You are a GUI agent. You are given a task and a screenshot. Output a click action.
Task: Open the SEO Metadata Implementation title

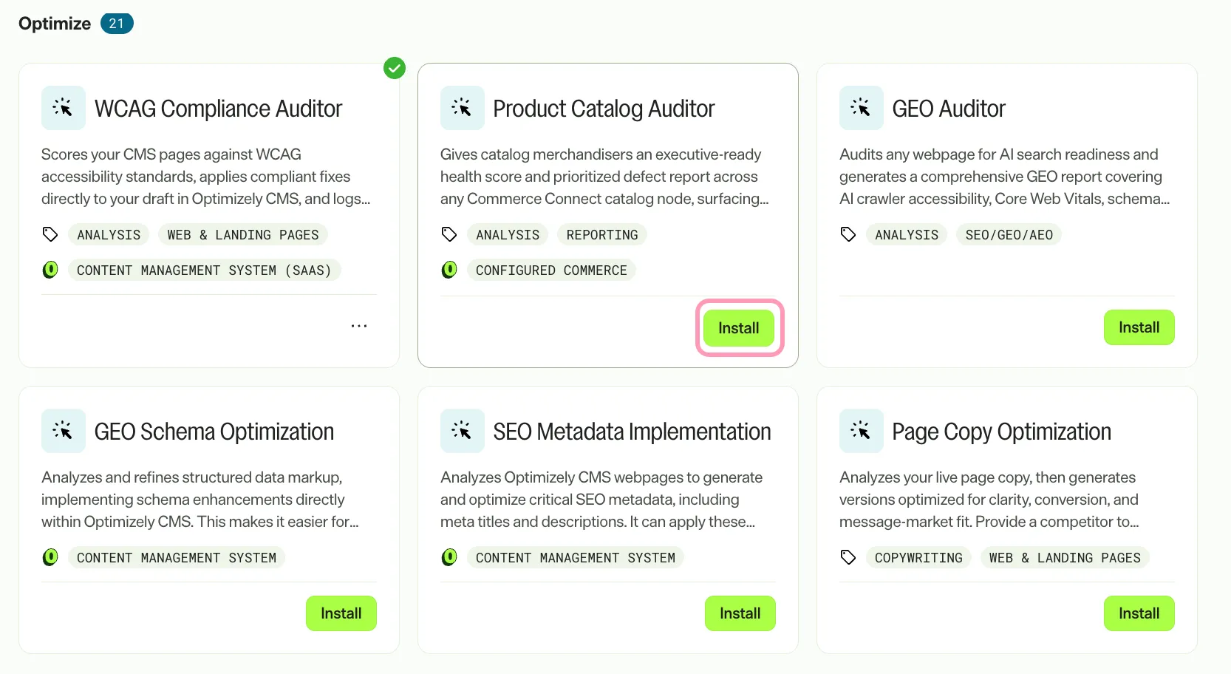click(632, 432)
